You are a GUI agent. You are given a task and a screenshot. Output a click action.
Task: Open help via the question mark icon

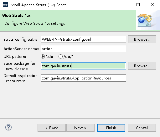(x=8, y=127)
